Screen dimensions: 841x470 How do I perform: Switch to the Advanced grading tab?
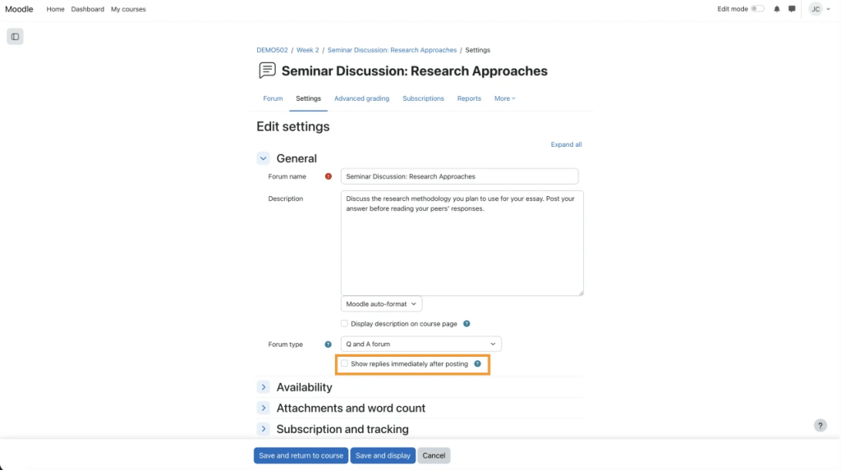coord(361,98)
